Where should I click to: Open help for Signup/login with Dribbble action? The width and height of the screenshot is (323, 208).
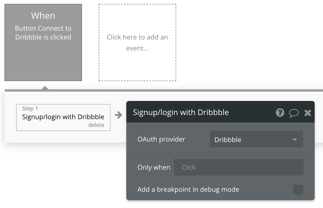coord(280,113)
